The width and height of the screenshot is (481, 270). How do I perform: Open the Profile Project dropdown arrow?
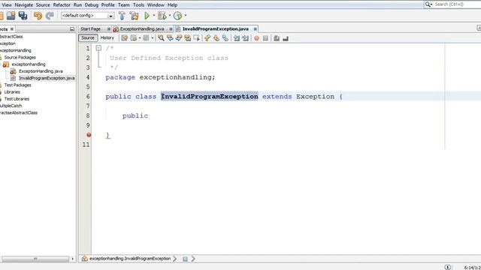click(x=186, y=16)
